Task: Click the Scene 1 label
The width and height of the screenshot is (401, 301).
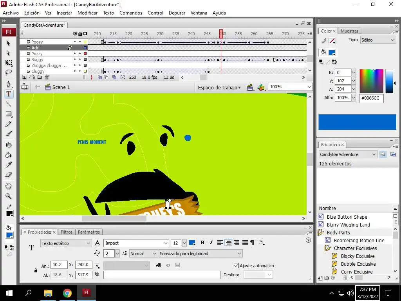Action: pos(61,87)
